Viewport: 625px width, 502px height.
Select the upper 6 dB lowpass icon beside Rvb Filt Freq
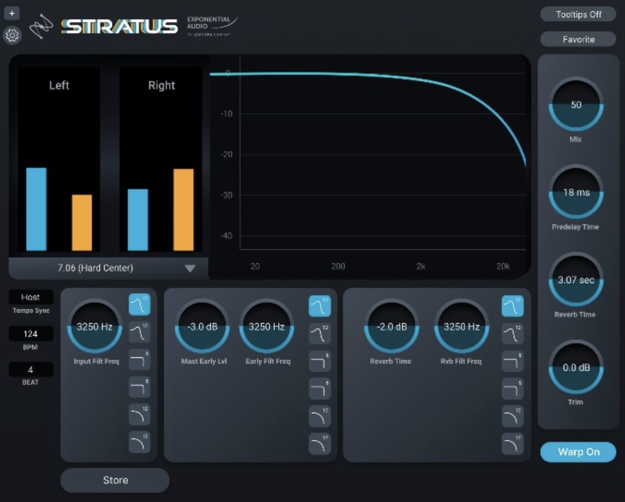click(512, 362)
